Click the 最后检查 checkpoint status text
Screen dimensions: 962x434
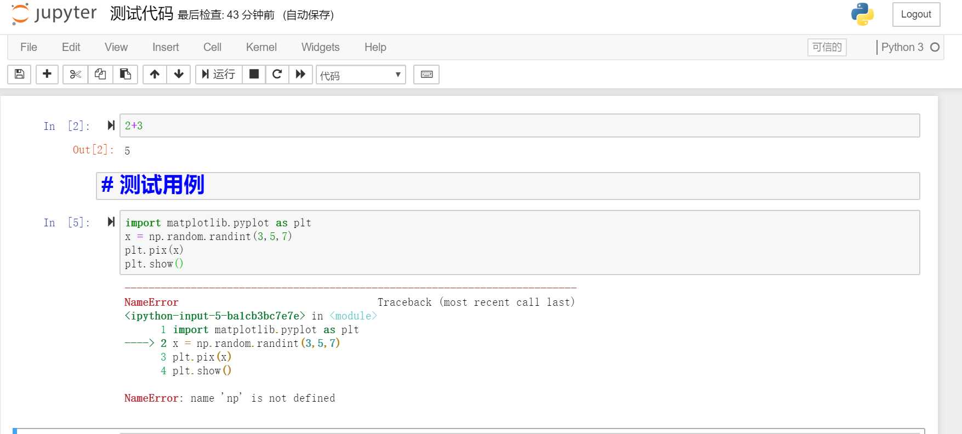pyautogui.click(x=226, y=15)
